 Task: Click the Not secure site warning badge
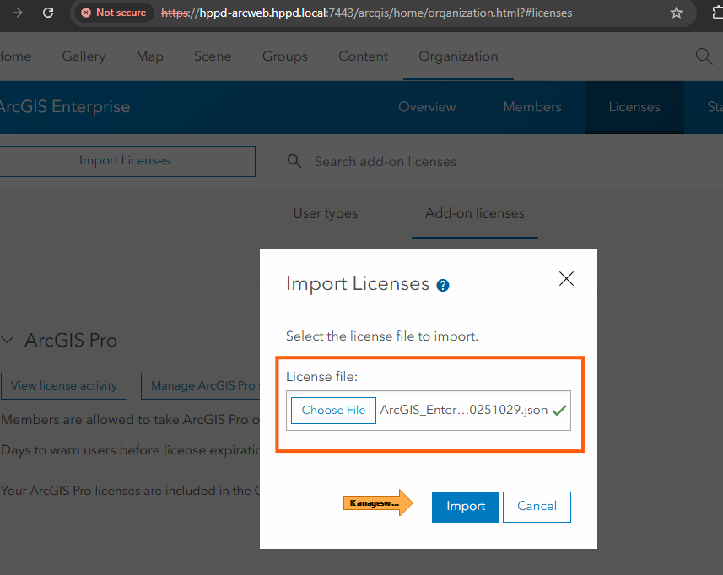pos(113,13)
